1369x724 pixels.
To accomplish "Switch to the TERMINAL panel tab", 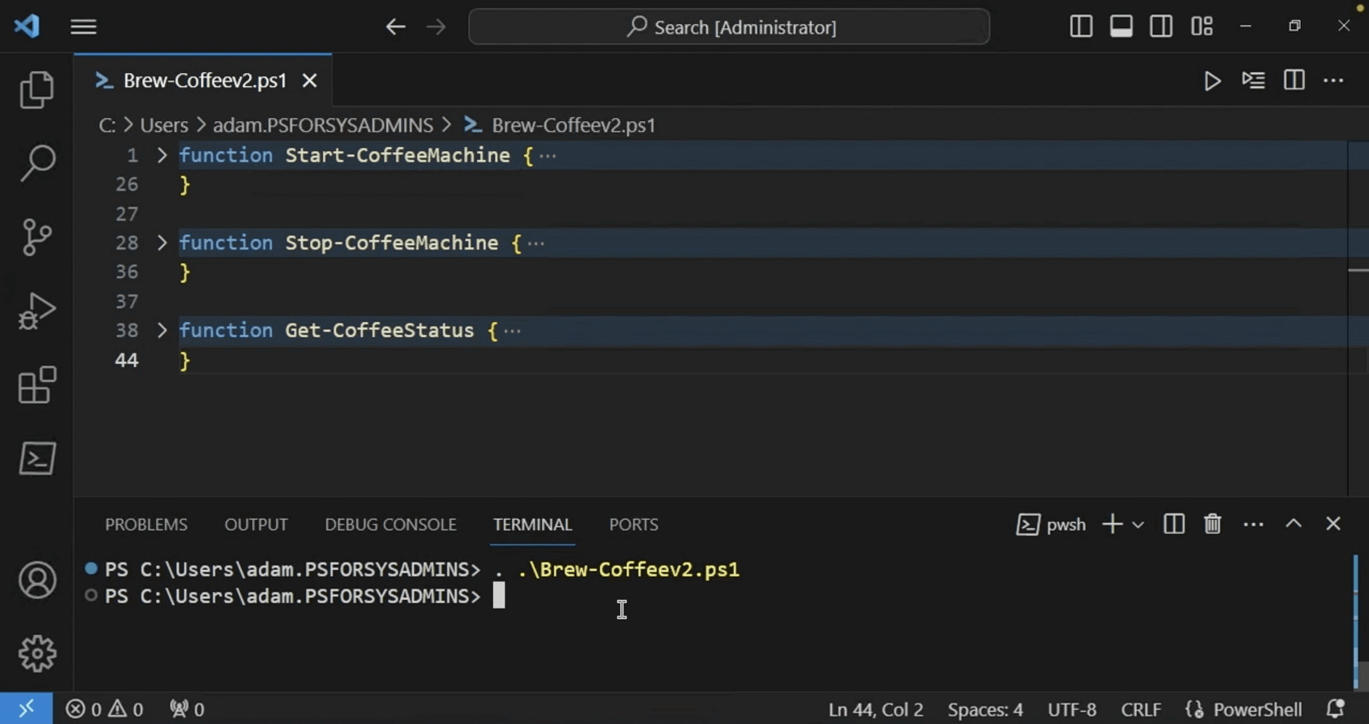I will pos(532,524).
